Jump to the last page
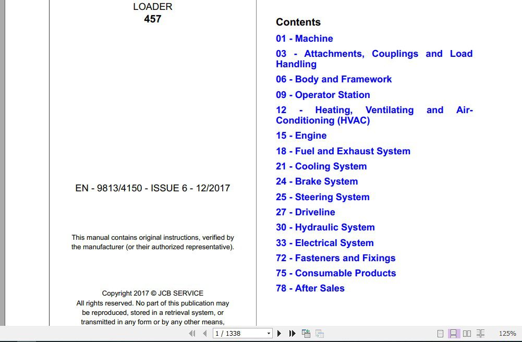This screenshot has width=522, height=342. pos(293,333)
